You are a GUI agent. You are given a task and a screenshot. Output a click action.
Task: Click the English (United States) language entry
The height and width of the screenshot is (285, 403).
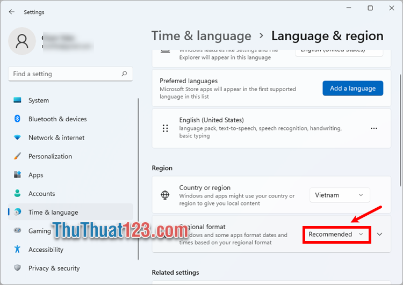point(271,128)
